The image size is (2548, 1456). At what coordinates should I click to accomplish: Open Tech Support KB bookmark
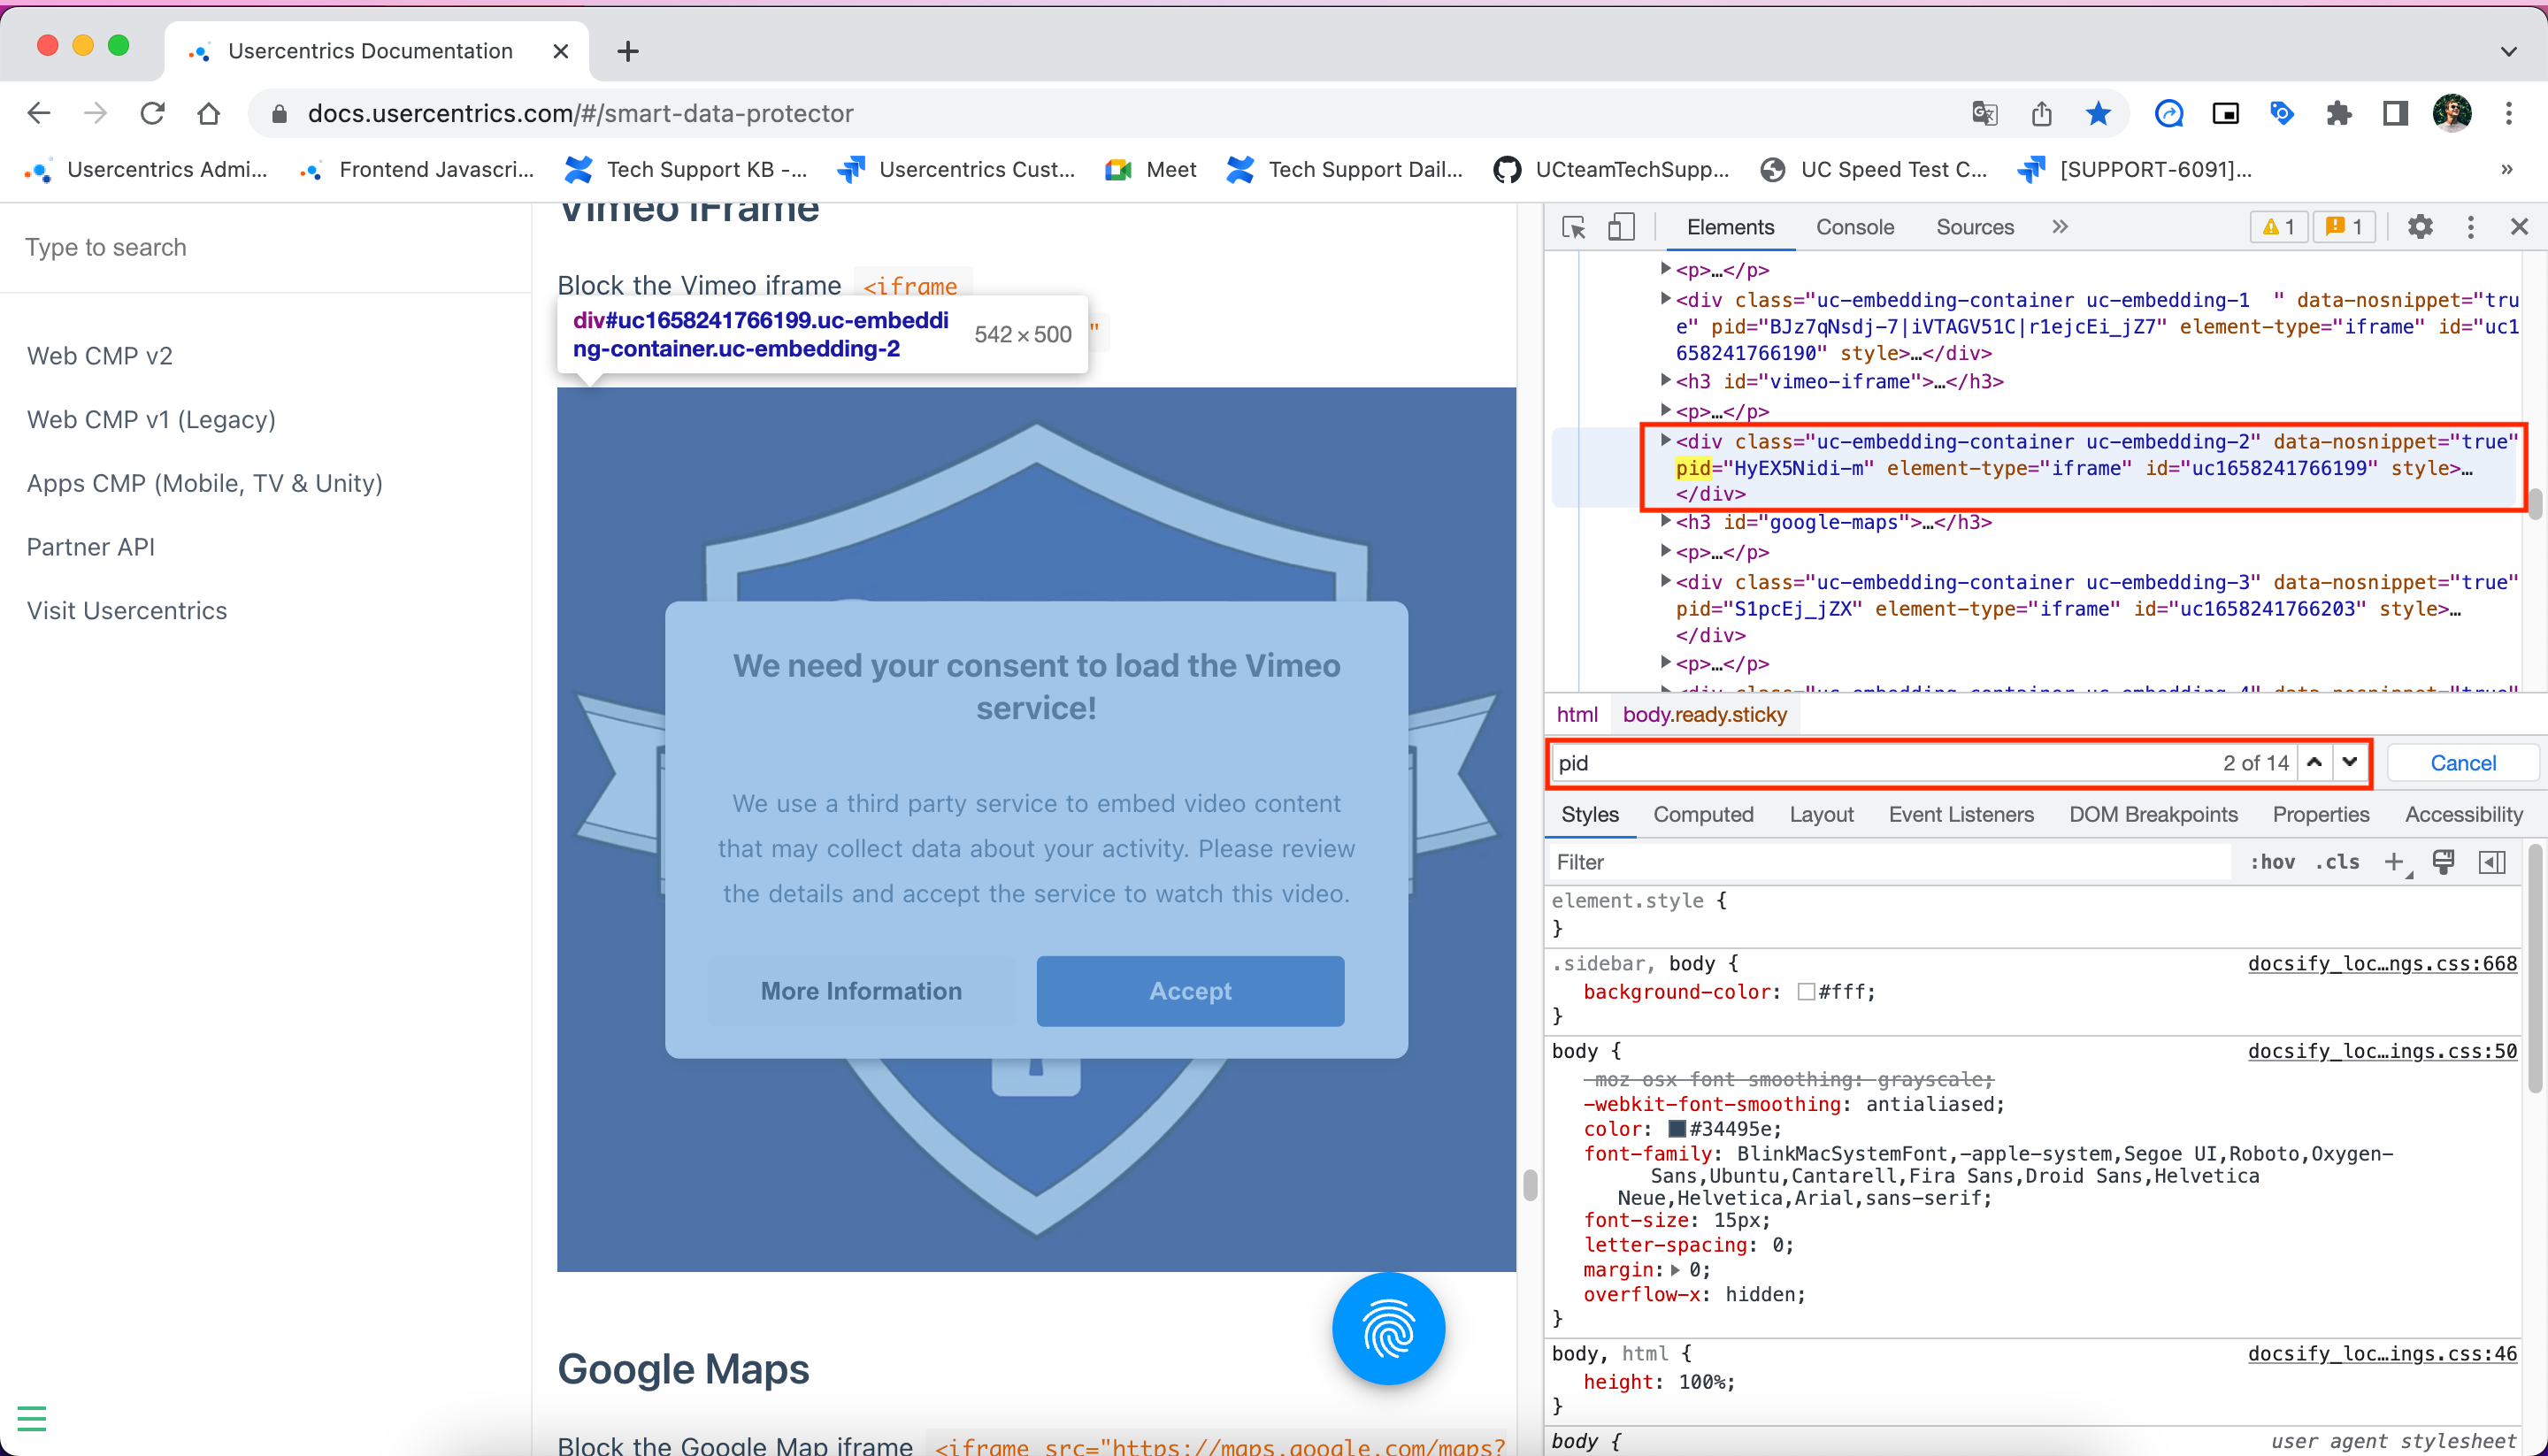tap(686, 170)
